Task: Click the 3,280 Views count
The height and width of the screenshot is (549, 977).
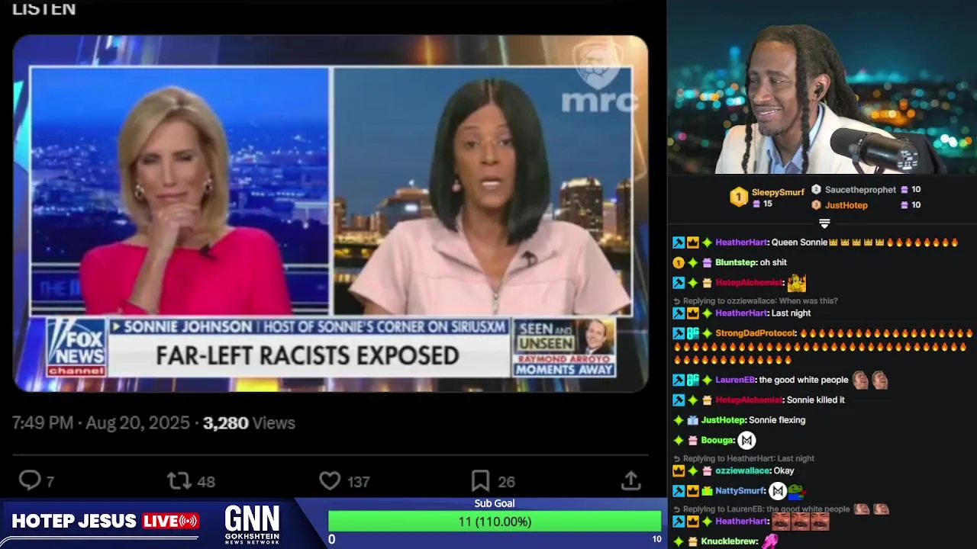Action: pyautogui.click(x=249, y=422)
